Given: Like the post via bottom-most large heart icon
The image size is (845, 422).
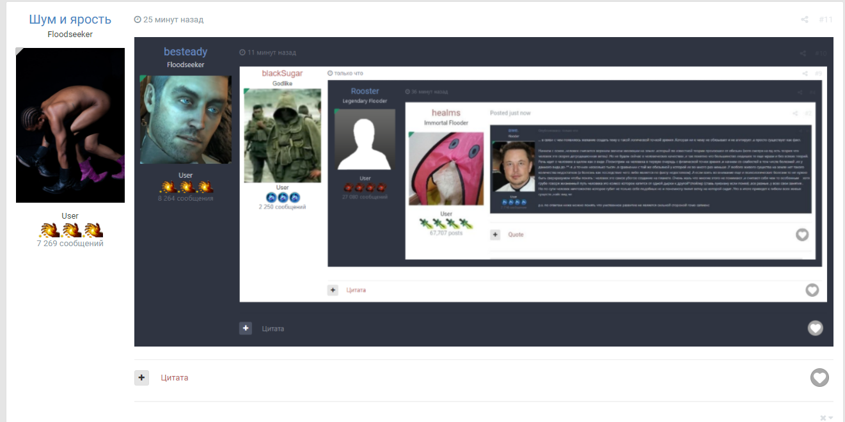Looking at the screenshot, I should click(819, 378).
